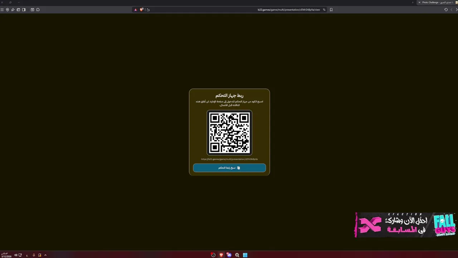Image resolution: width=458 pixels, height=258 pixels.
Task: Click the blue copy control link button
Action: click(x=229, y=168)
